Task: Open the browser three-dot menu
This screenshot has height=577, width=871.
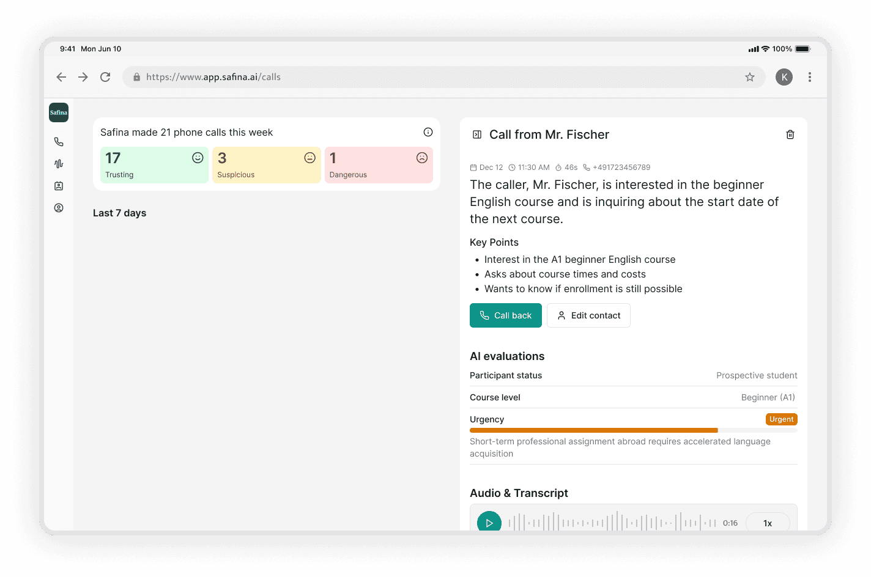Action: click(x=810, y=77)
